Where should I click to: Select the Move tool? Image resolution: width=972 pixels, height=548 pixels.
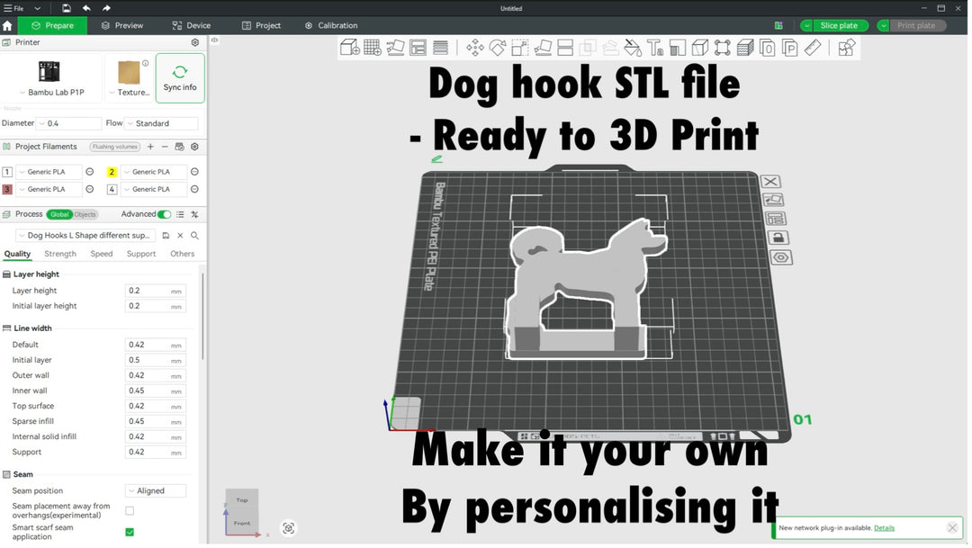(475, 48)
